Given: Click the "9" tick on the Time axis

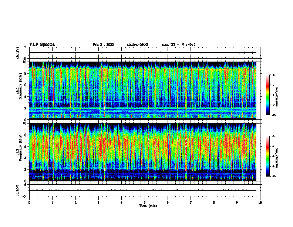Looking at the screenshot, I should [237, 203].
